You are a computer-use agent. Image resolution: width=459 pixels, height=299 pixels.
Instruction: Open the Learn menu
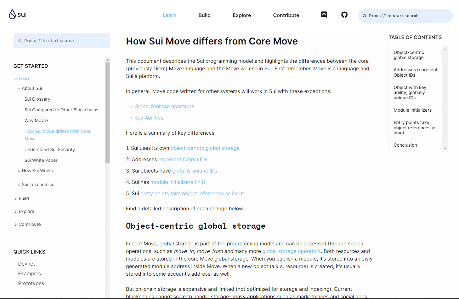(x=169, y=15)
